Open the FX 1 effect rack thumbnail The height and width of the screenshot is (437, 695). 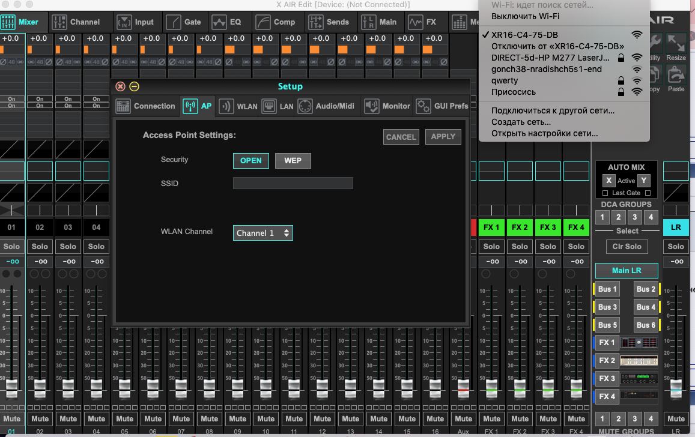coord(638,343)
